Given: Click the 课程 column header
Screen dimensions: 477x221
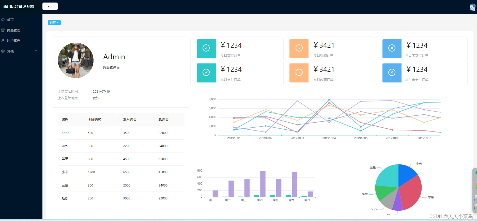Looking at the screenshot, I should click(x=65, y=120).
